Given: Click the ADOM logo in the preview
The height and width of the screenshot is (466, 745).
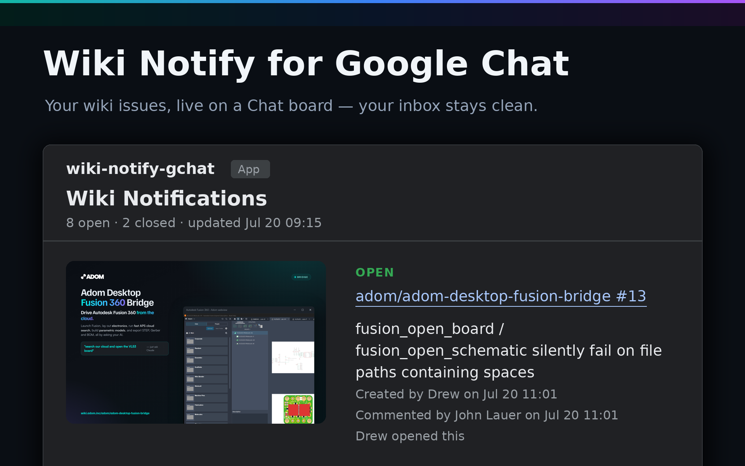Looking at the screenshot, I should click(x=92, y=276).
